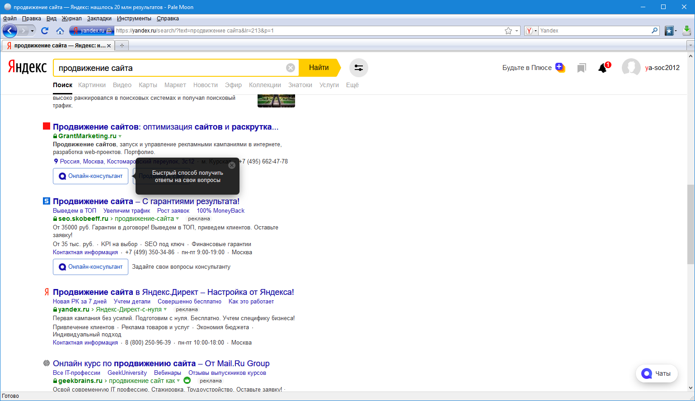Image resolution: width=695 pixels, height=401 pixels.
Task: Expand the arrow after 'Яндекс-Директ-с-нуля'
Action: point(165,309)
